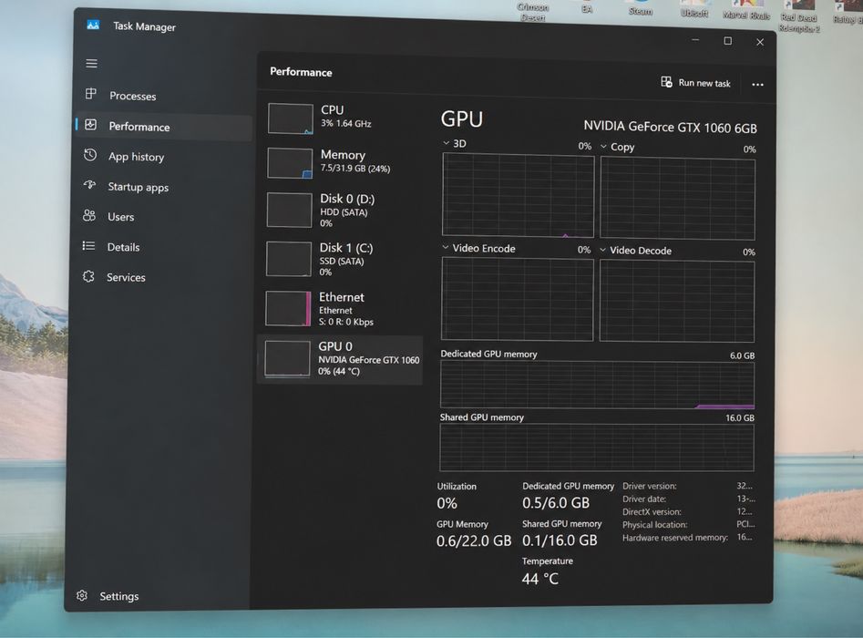Click the Driver date label
Image resolution: width=863 pixels, height=638 pixels.
pyautogui.click(x=644, y=499)
